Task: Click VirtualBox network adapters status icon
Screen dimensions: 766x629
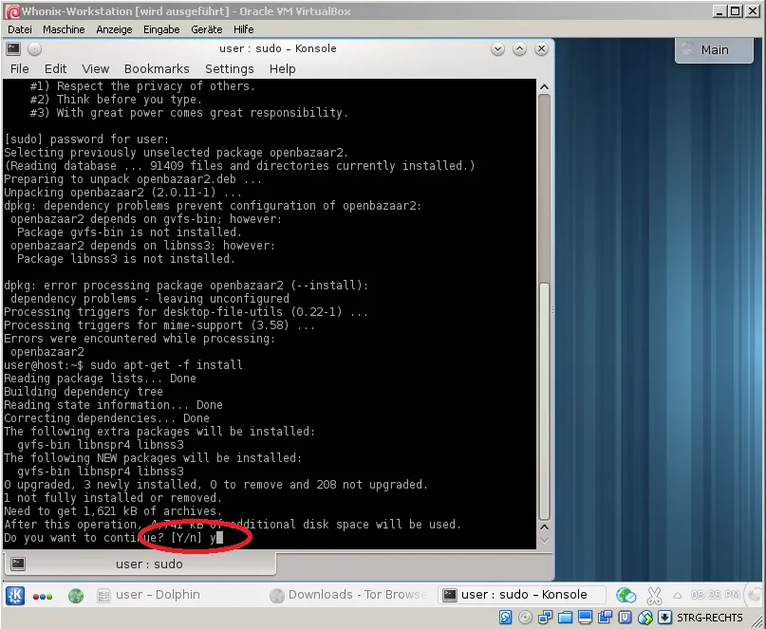Action: [x=545, y=618]
